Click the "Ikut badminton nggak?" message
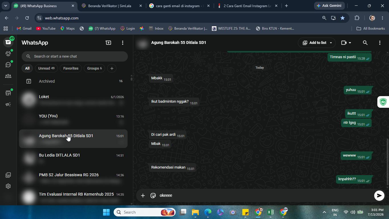The image size is (389, 219). (174, 102)
